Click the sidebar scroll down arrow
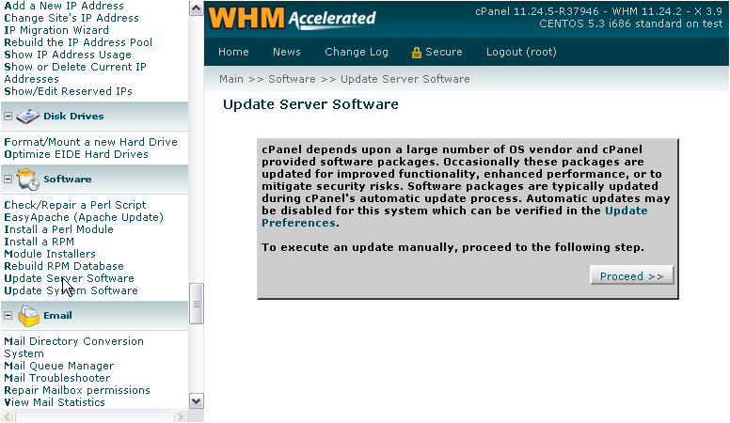This screenshot has height=423, width=730. coord(197,400)
